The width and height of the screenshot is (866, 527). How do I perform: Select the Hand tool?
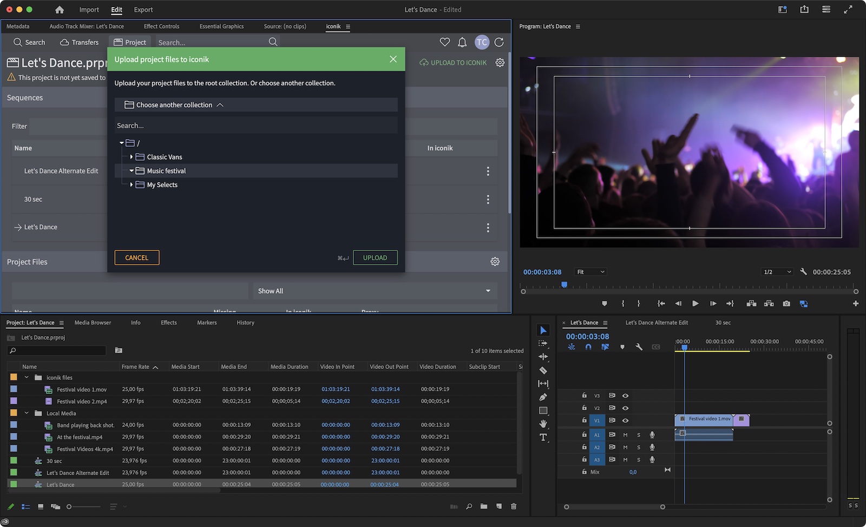coord(543,424)
